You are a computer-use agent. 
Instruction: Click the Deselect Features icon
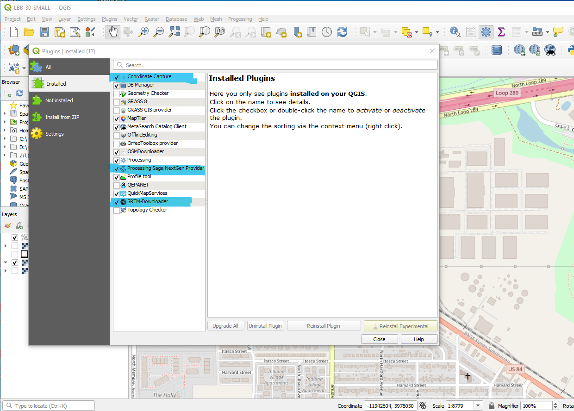407,32
